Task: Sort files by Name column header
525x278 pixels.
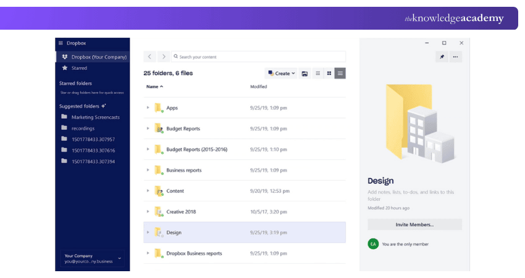Action: point(153,87)
